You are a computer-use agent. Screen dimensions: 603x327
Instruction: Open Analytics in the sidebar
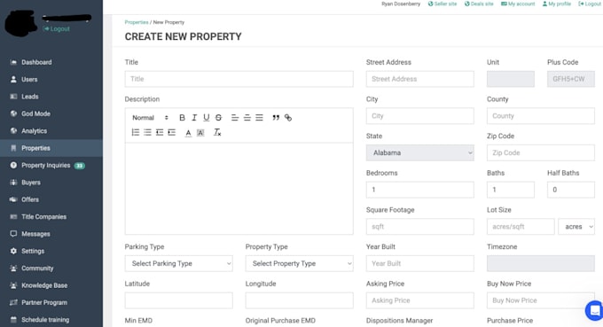(51, 131)
